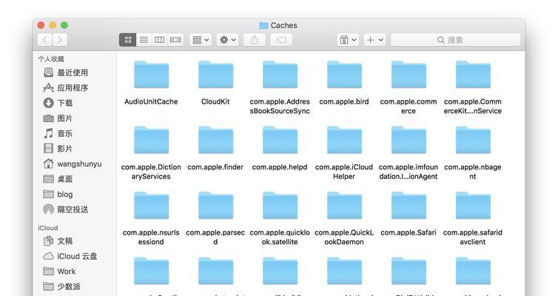Click the 个人收藏 sidebar header
Image resolution: width=558 pixels, height=296 pixels.
[51, 59]
